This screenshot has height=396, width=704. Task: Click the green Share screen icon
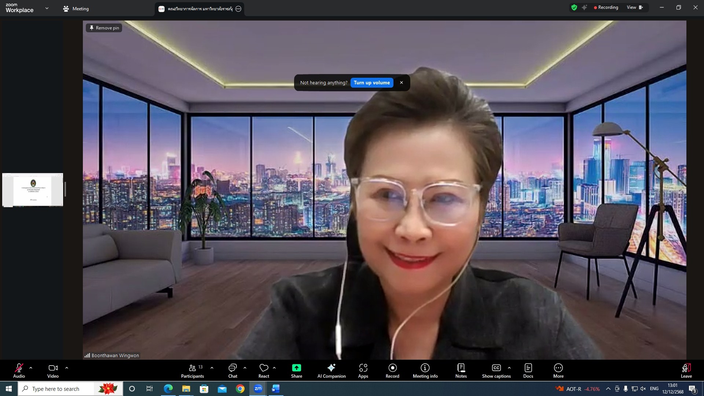(x=296, y=368)
